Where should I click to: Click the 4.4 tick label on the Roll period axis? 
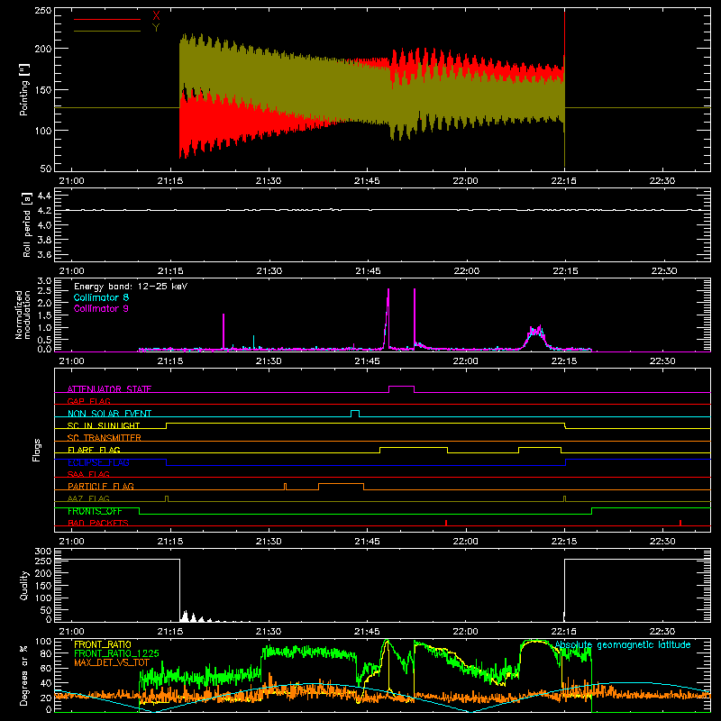pyautogui.click(x=44, y=196)
